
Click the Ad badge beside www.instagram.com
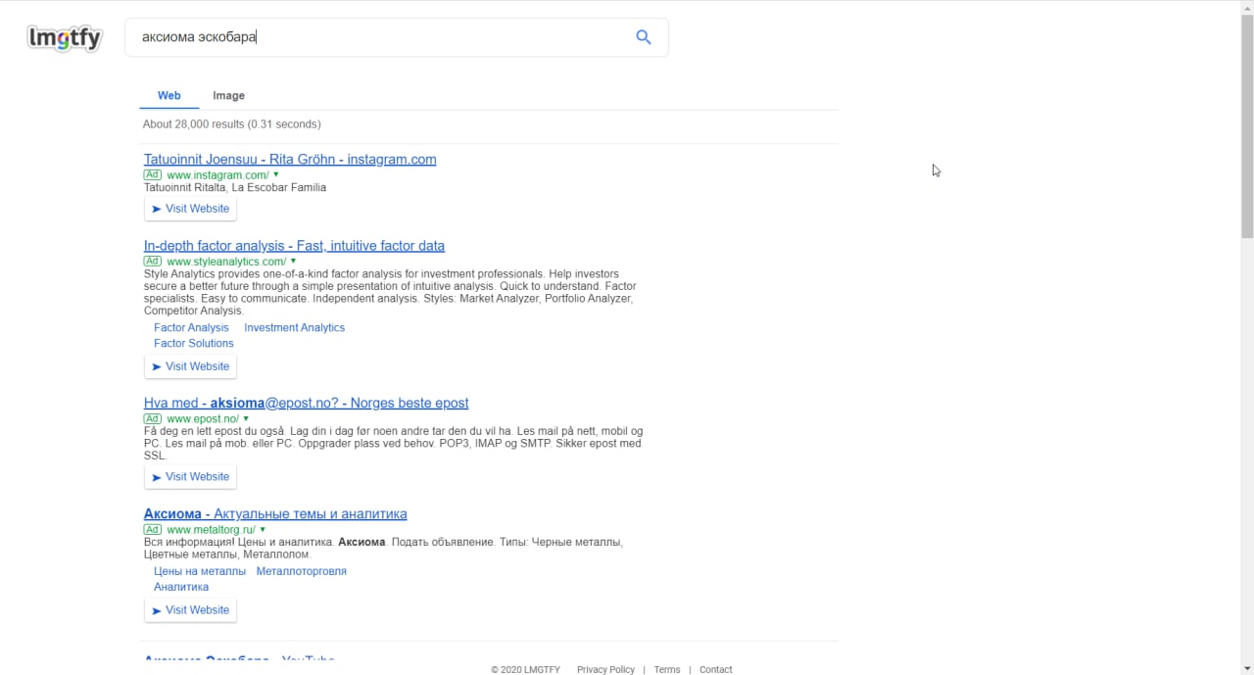click(x=153, y=175)
